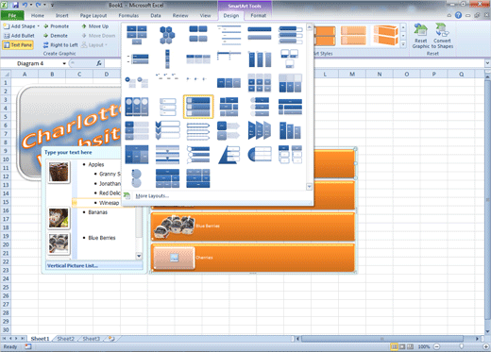Choose the hexagon cluster layout icon
The width and height of the screenshot is (491, 352).
(x=167, y=35)
